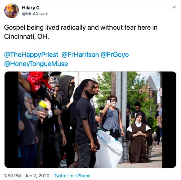Click the 'Cincinnati, OH.' text line
181x180 pixels.
click(27, 37)
